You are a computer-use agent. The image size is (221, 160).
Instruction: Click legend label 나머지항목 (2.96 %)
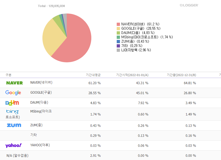(x=136, y=50)
